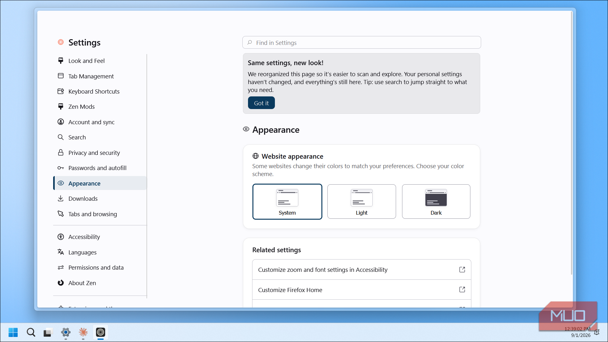Select the Appearance sidebar entry

(100, 183)
